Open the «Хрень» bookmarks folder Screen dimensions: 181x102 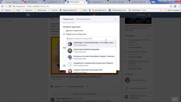coord(83,10)
